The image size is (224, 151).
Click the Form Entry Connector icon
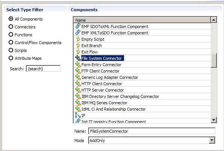(78, 64)
